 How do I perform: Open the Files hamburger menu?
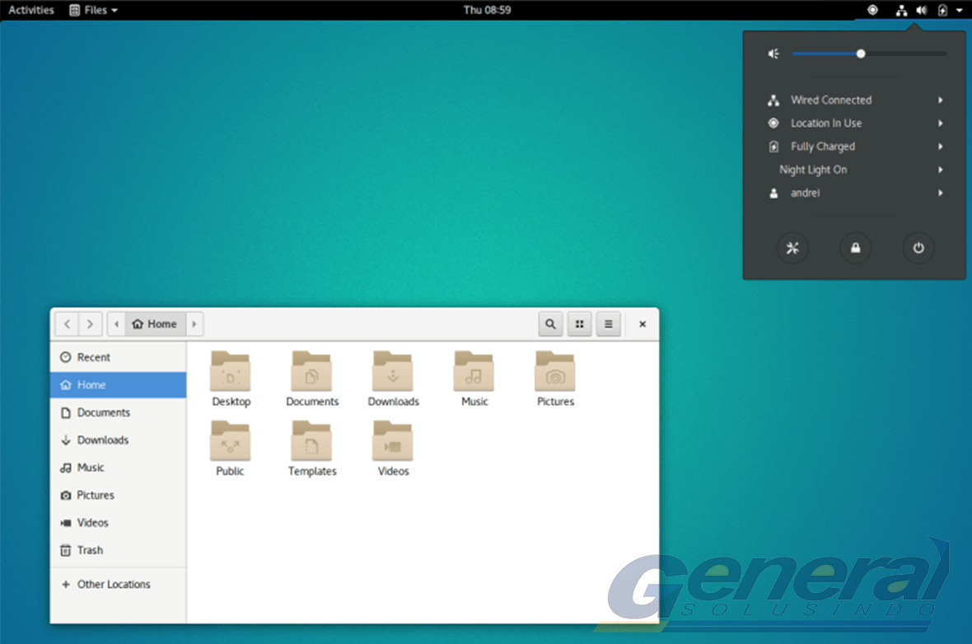click(608, 324)
